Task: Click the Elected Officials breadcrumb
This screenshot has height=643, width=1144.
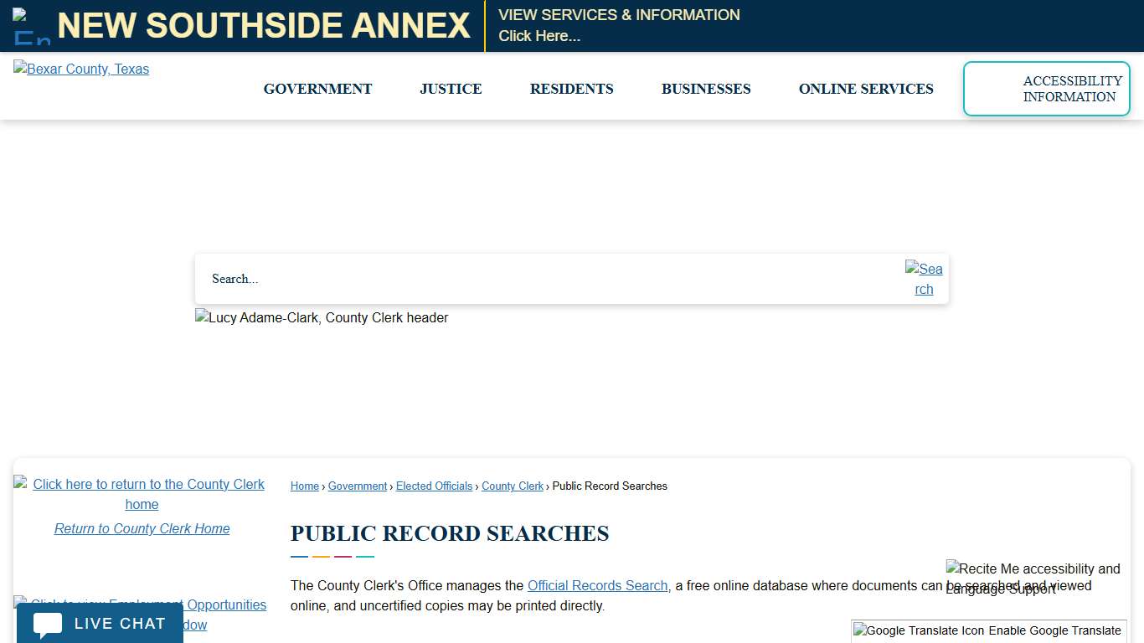Action: tap(434, 486)
